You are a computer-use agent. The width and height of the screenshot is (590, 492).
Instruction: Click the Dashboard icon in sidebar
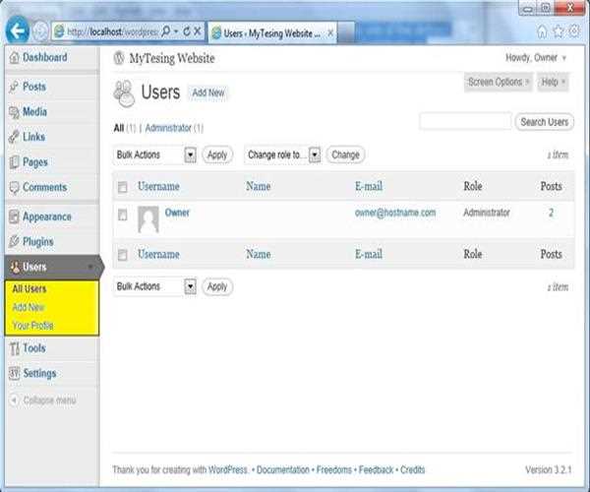[14, 58]
